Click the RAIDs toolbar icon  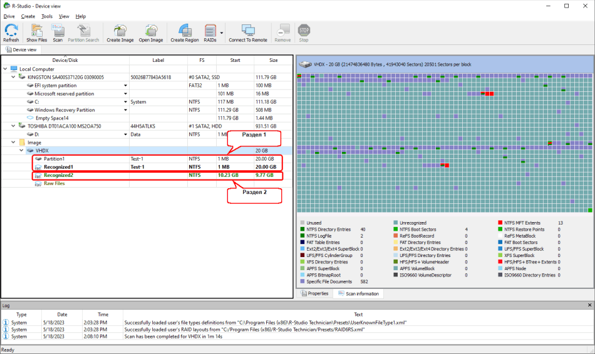pos(210,33)
